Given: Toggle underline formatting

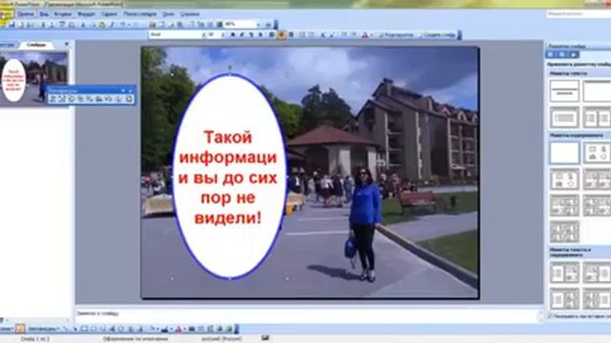Looking at the screenshot, I should 251,34.
